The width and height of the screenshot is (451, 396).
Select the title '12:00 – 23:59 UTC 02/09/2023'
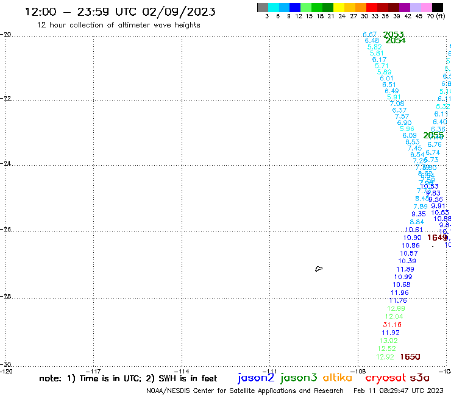tap(120, 12)
